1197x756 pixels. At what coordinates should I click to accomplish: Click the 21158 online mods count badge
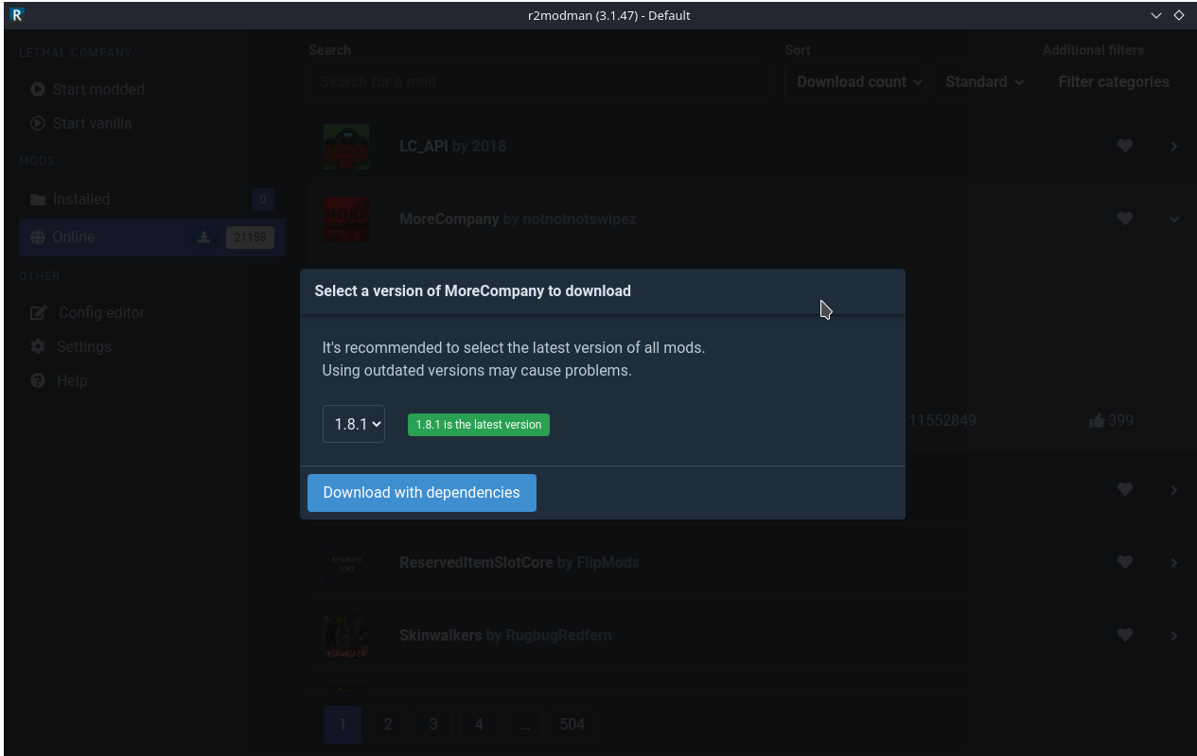250,237
